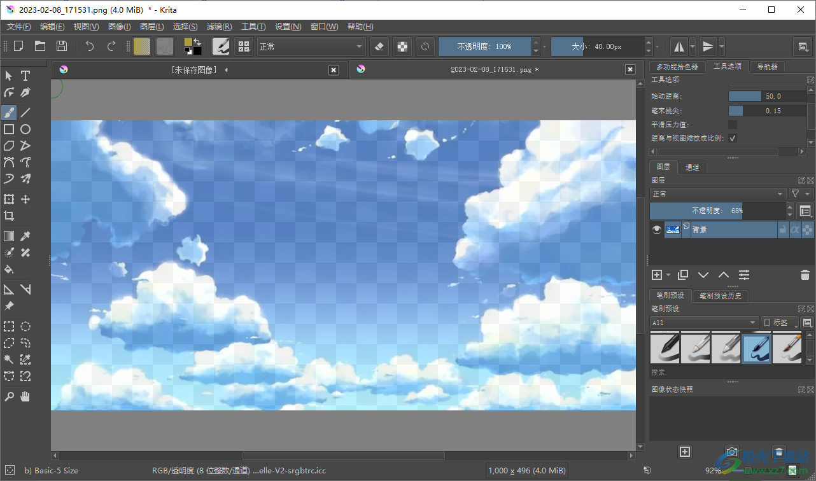The width and height of the screenshot is (816, 481).
Task: Expand the add layer dropdown arrow
Action: click(668, 275)
